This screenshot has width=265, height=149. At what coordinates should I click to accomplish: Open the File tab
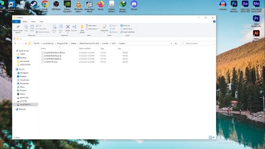pos(17,22)
